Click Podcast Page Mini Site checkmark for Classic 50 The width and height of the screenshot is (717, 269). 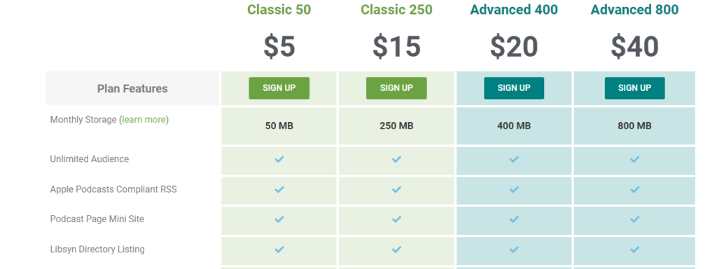coord(279,219)
